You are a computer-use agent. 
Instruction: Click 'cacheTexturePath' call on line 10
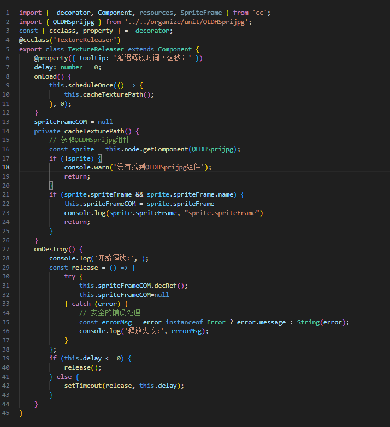pos(113,95)
